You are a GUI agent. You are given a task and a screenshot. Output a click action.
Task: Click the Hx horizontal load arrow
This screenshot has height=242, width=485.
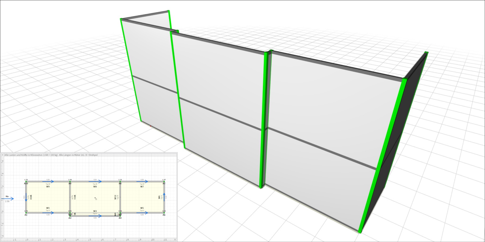pyautogui.click(x=7, y=199)
